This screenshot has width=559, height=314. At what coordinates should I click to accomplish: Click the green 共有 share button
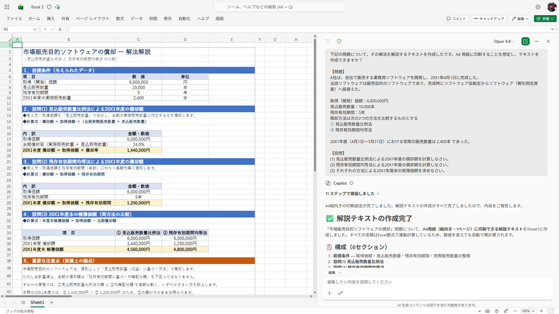[545, 19]
